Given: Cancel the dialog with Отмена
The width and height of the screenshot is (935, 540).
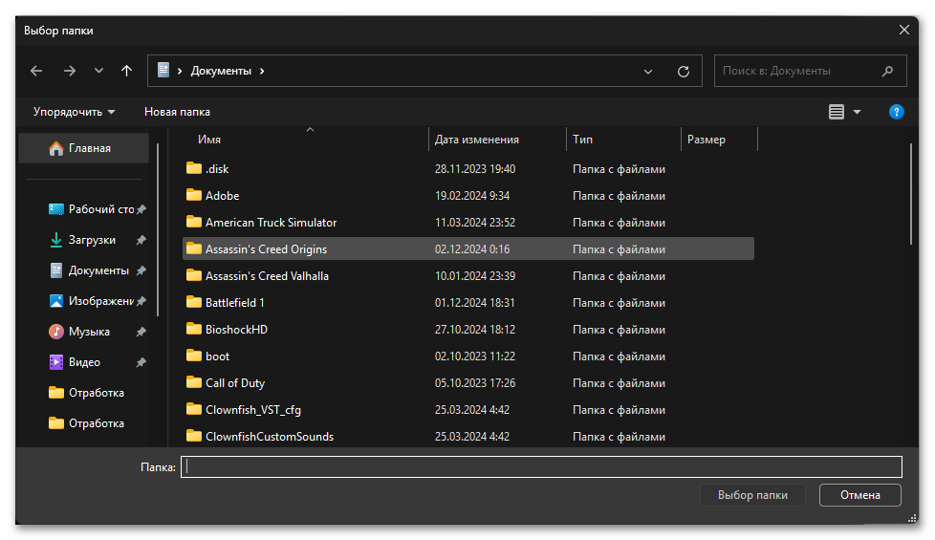Looking at the screenshot, I should click(859, 495).
